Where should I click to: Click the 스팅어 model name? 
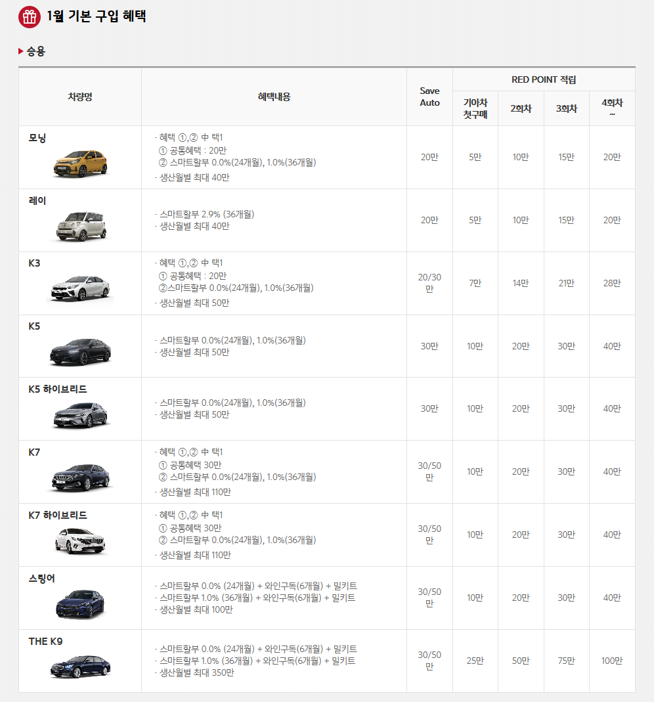point(41,579)
